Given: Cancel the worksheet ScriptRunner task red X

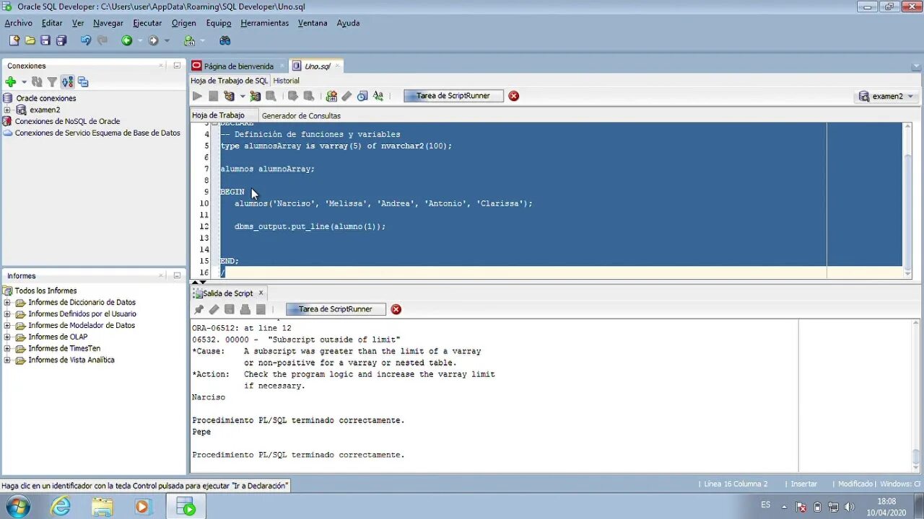Looking at the screenshot, I should click(513, 96).
